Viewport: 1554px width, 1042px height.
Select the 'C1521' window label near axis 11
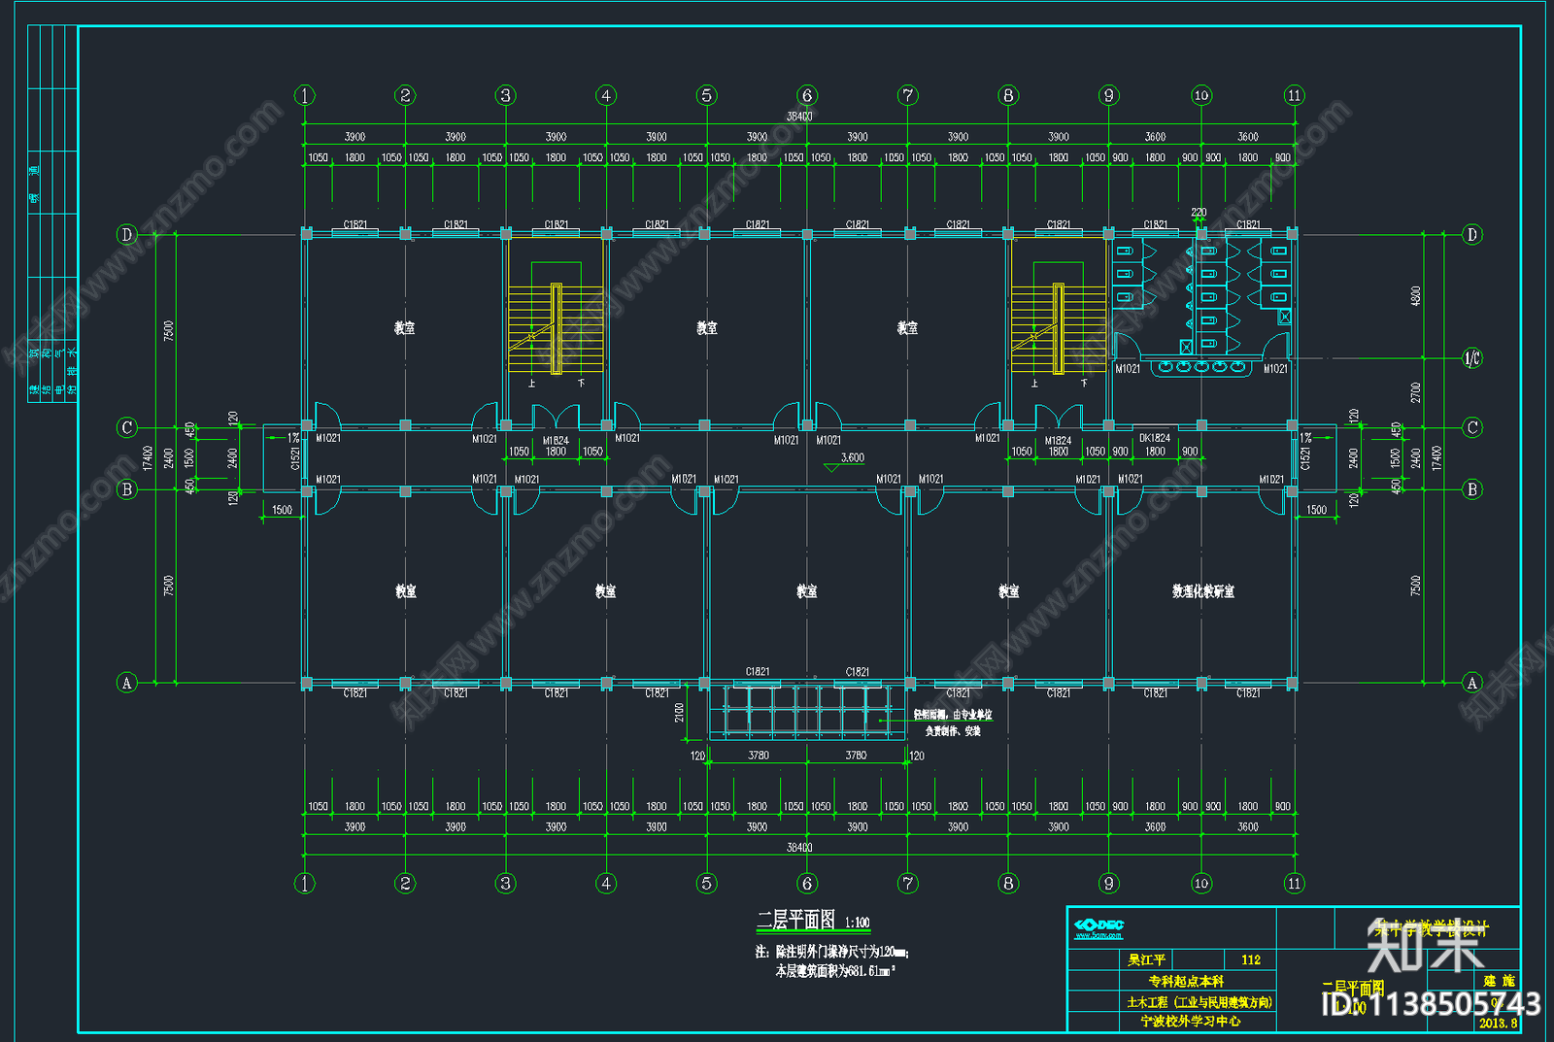(1305, 457)
